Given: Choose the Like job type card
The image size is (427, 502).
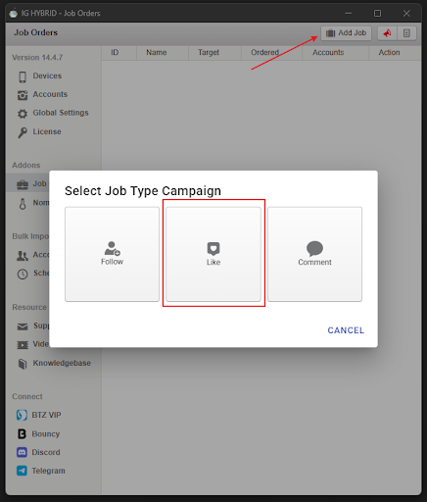Looking at the screenshot, I should (213, 254).
